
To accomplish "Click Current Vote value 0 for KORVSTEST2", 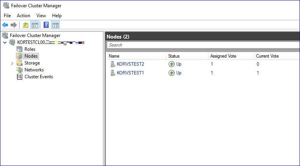I will click(x=258, y=64).
